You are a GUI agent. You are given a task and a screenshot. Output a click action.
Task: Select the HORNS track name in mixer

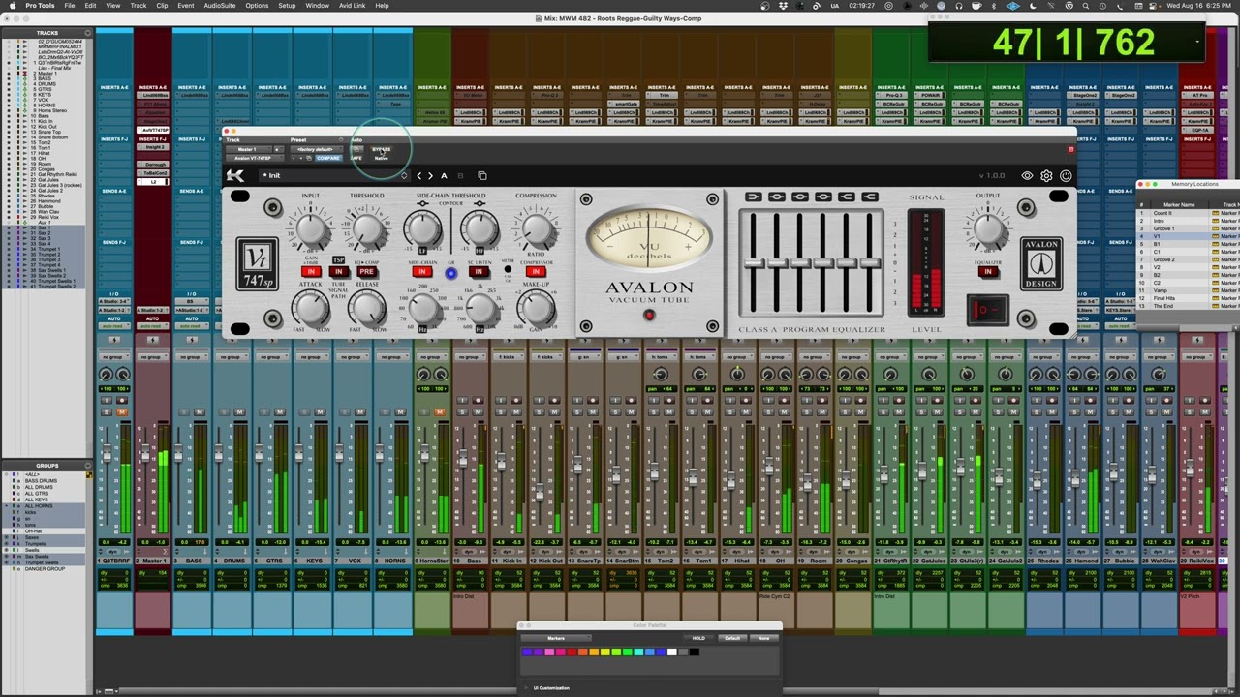coord(394,561)
